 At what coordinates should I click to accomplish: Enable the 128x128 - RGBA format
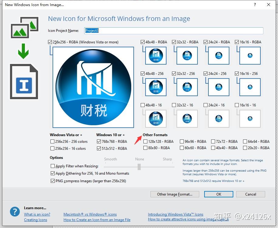146,142
